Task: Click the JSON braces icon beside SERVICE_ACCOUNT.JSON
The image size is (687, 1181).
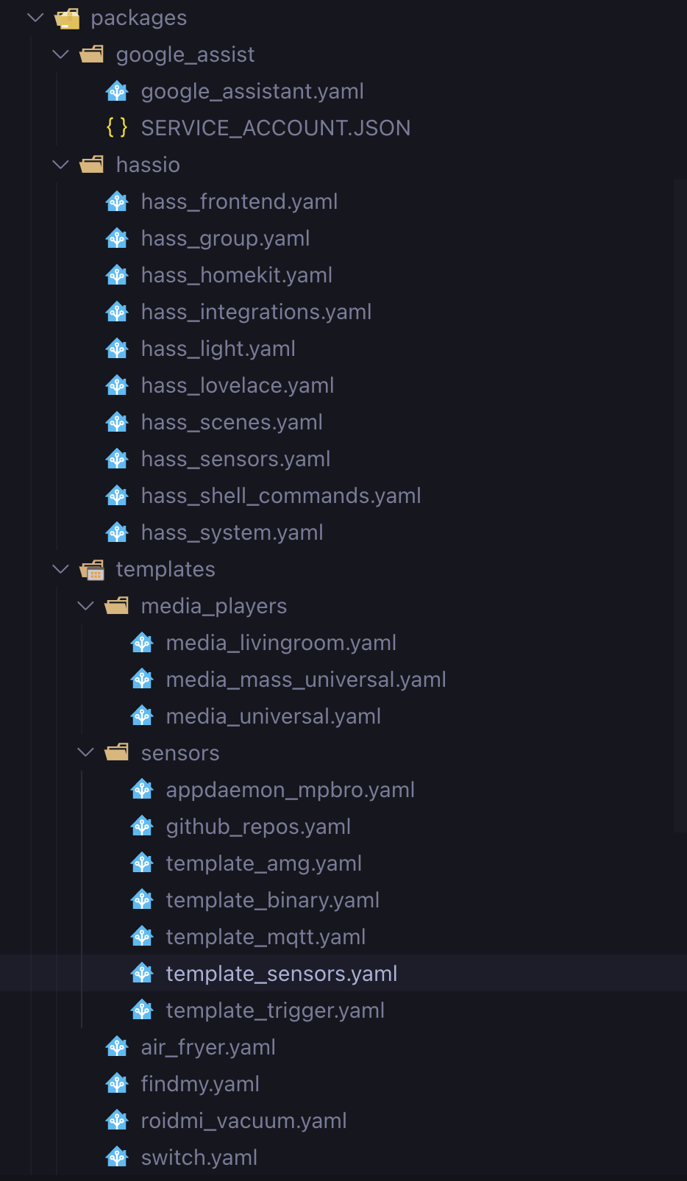Action: pos(117,128)
